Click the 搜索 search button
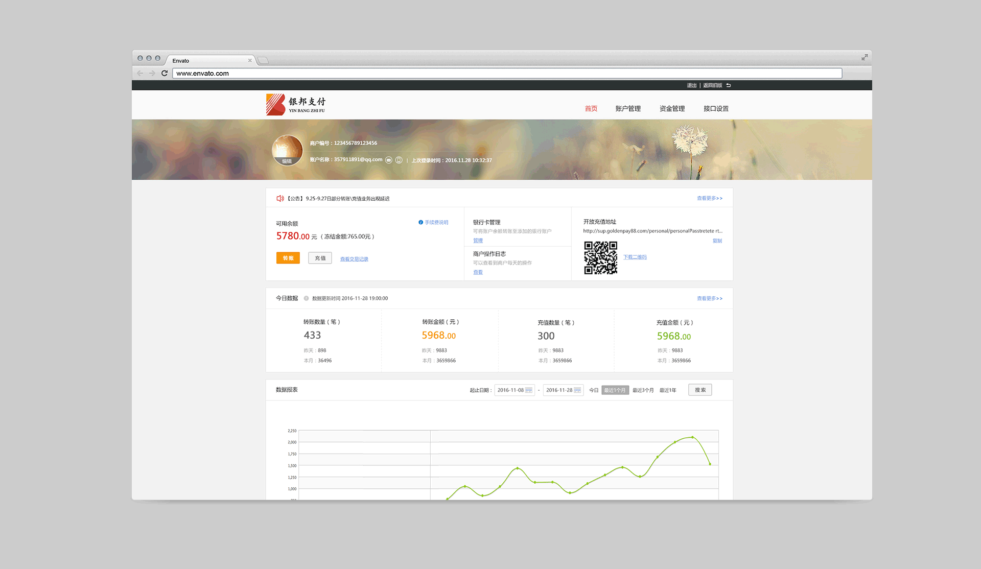981x569 pixels. click(700, 390)
